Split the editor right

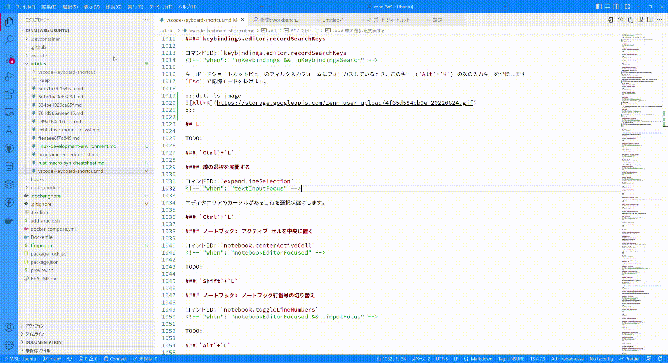click(650, 20)
